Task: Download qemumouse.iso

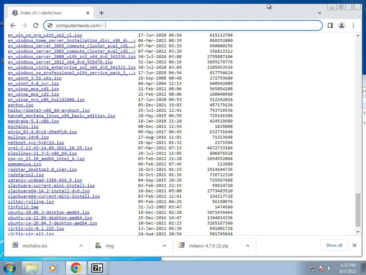Action: click(x=25, y=164)
